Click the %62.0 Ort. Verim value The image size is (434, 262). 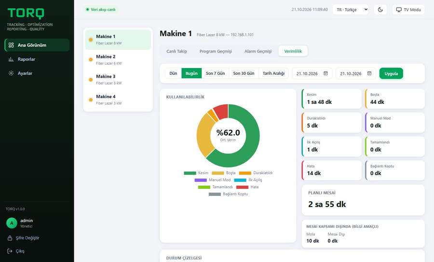coord(228,133)
